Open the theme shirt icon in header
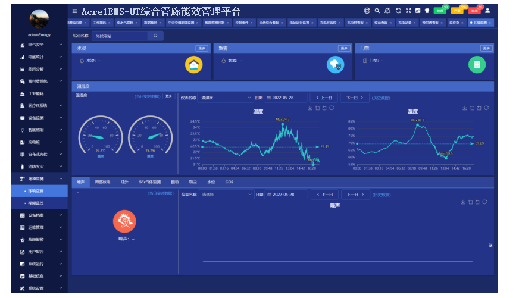Viewport: 519px width, 298px height. (426, 11)
